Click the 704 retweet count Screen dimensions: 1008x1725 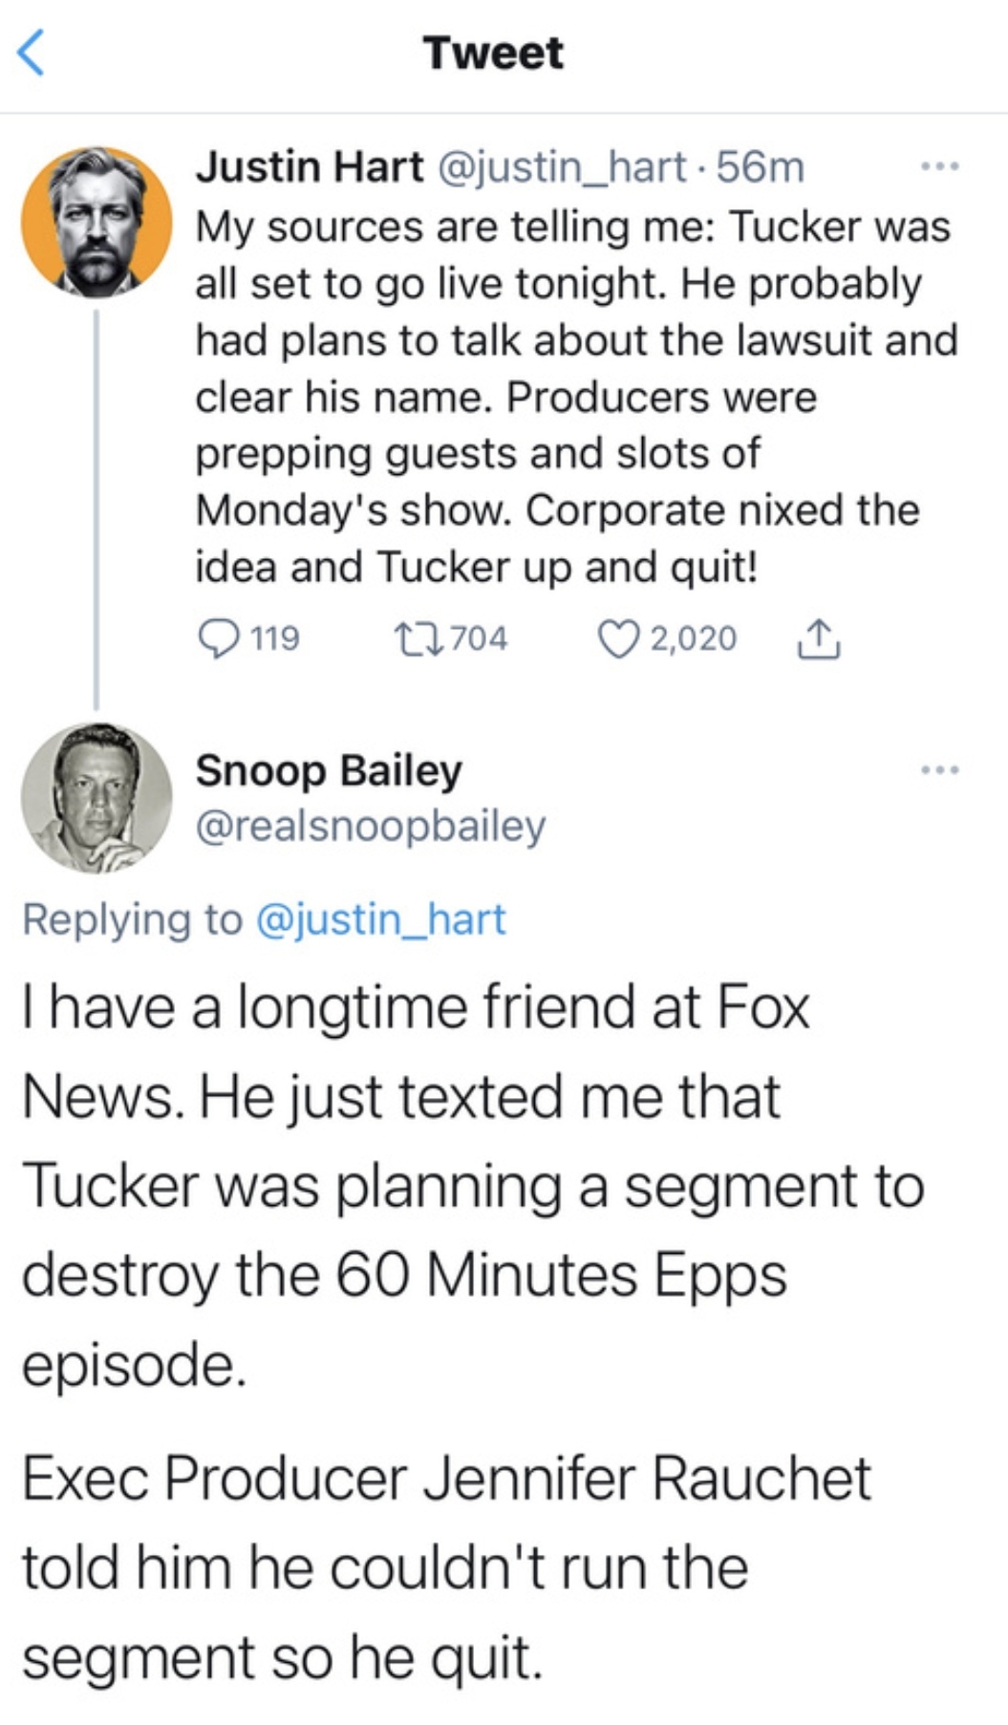click(x=479, y=638)
